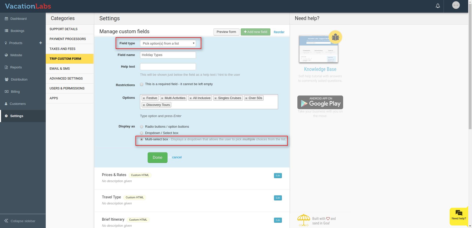Choose Dropdown / Select box display option
Image resolution: width=472 pixels, height=228 pixels.
point(142,133)
